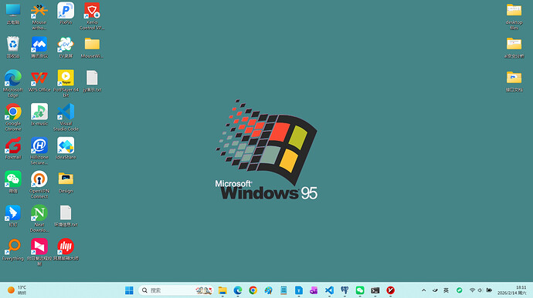
Task: Open the pgAdmin elephant taskbar icon
Action: [345, 290]
